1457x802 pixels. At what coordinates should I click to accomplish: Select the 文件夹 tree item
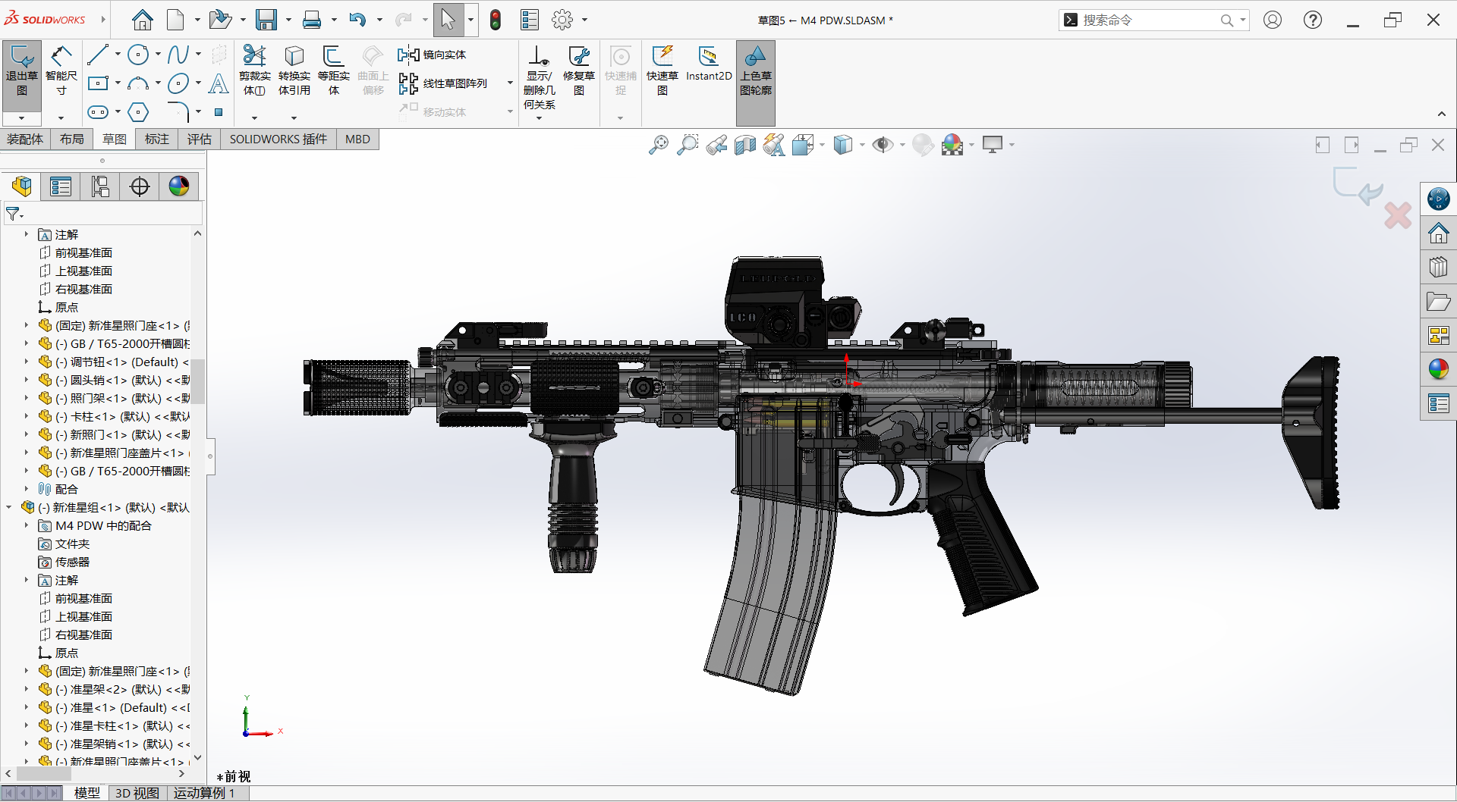(x=72, y=544)
